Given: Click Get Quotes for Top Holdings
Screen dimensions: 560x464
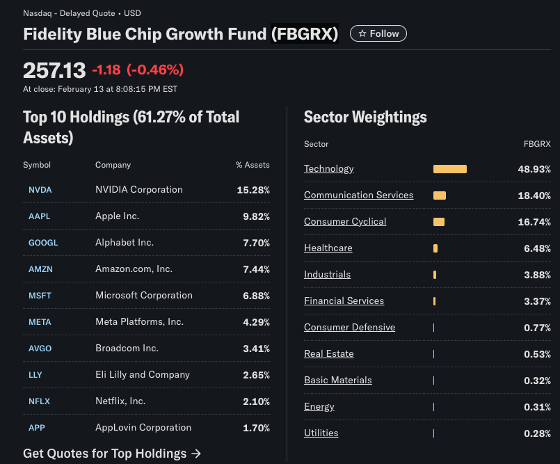Looking at the screenshot, I should 112,454.
